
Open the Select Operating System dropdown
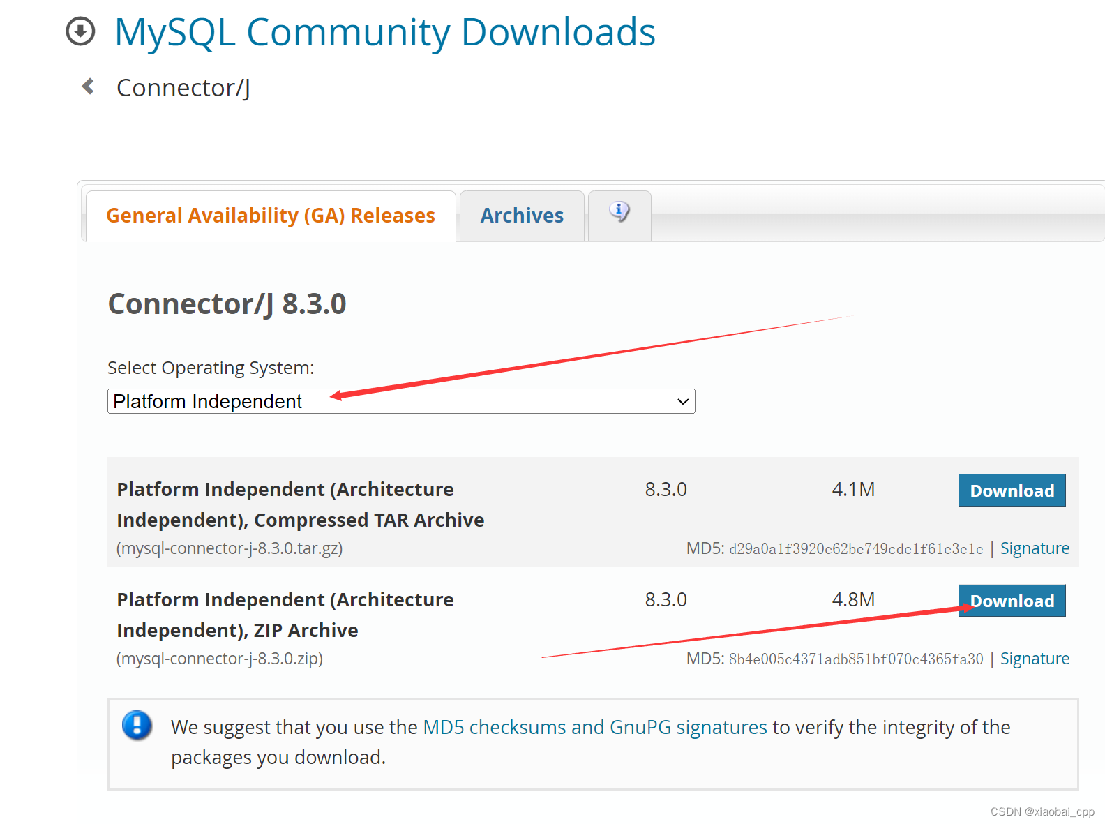(401, 401)
